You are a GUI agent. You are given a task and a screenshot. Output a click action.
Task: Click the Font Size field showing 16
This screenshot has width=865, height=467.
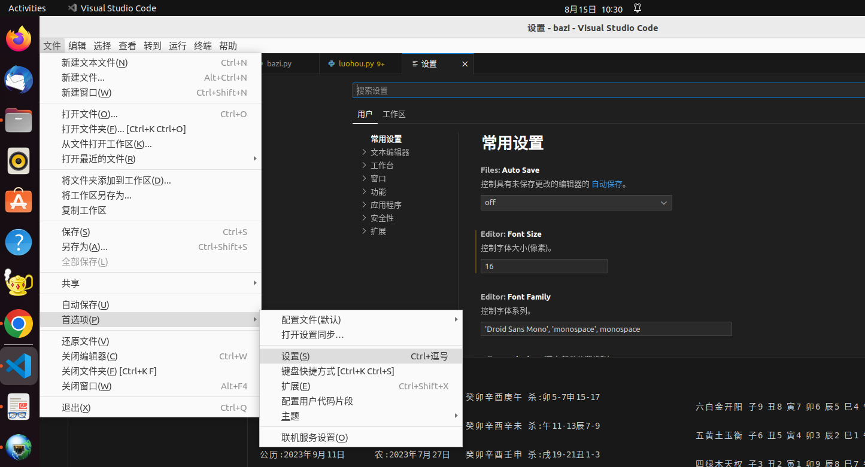click(x=544, y=266)
